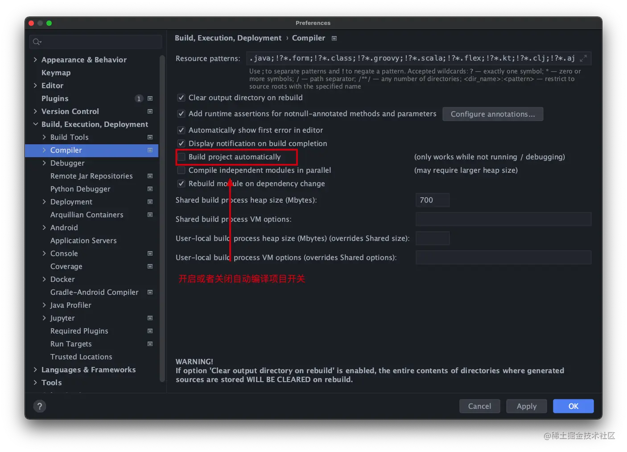
Task: Click the Resource patterns text field
Action: pyautogui.click(x=418, y=58)
